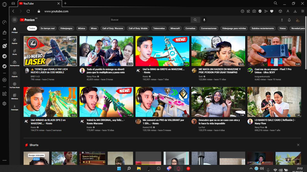Open Shorts in YouTube sidebar
The image size is (307, 172).
tap(15, 52)
